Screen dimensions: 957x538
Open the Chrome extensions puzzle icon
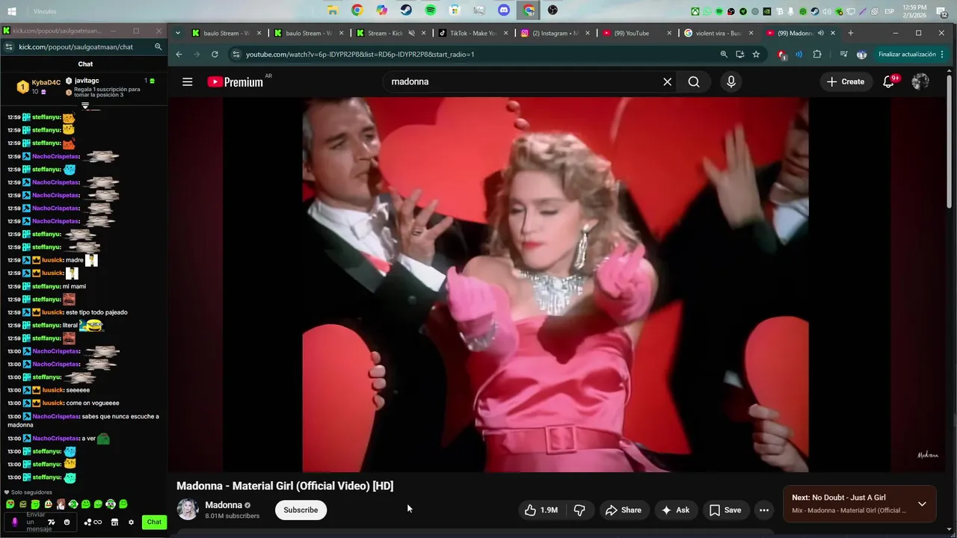(x=817, y=54)
